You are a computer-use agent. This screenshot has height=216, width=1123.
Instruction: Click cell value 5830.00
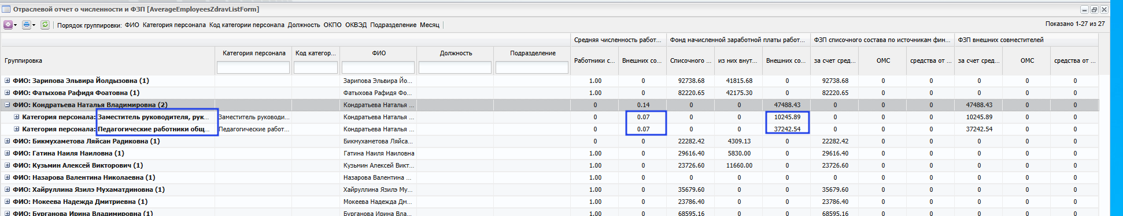(x=739, y=153)
